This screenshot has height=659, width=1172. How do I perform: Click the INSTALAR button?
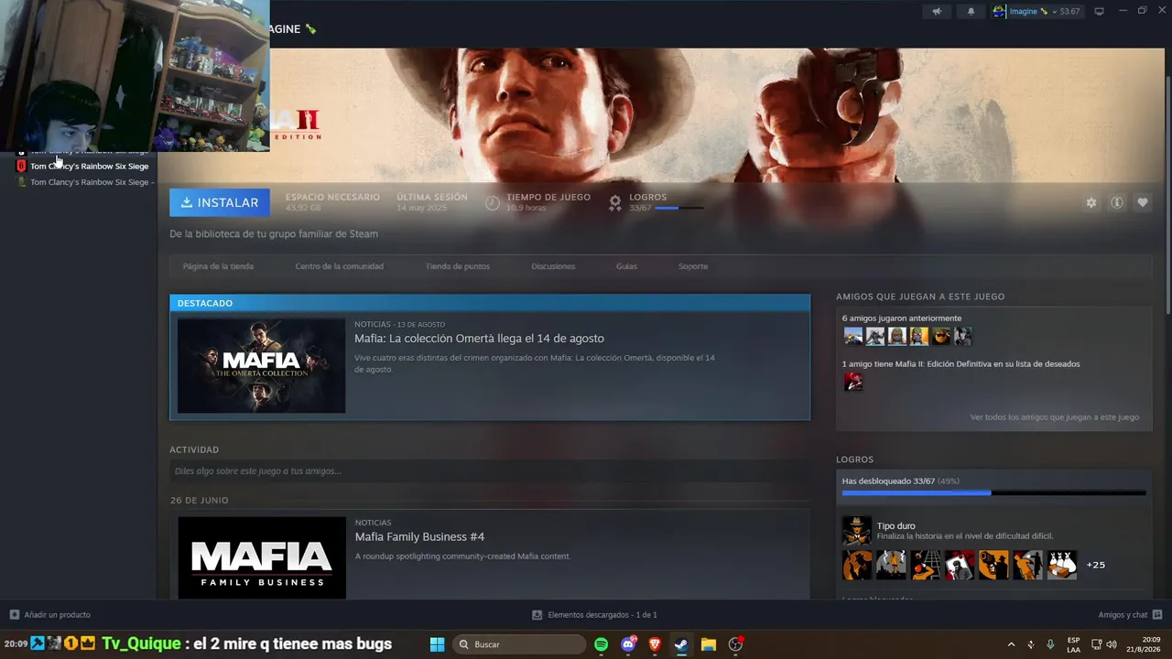point(220,202)
